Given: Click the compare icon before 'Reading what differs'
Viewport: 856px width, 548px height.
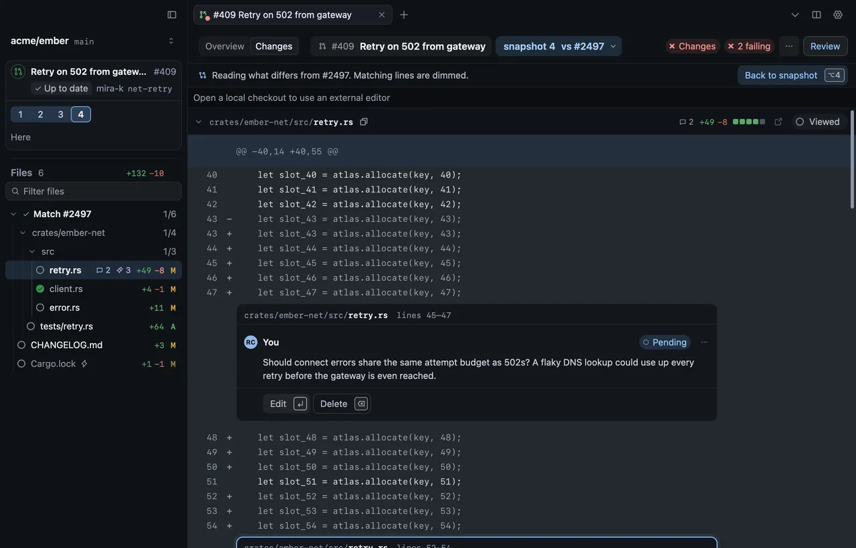Looking at the screenshot, I should [x=203, y=76].
